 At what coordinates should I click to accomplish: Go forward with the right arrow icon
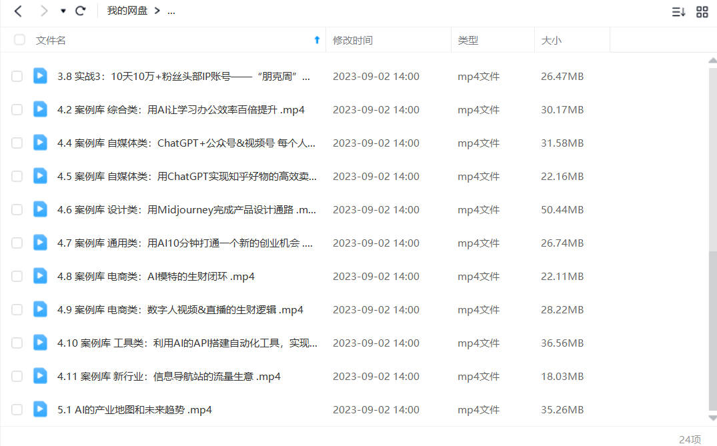click(x=44, y=11)
